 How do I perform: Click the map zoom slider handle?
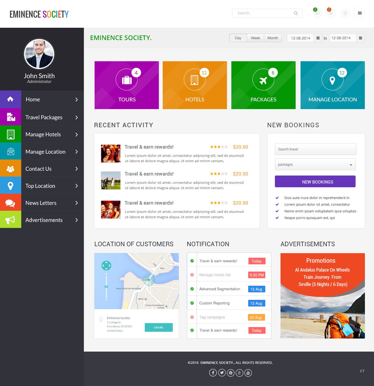(106, 286)
